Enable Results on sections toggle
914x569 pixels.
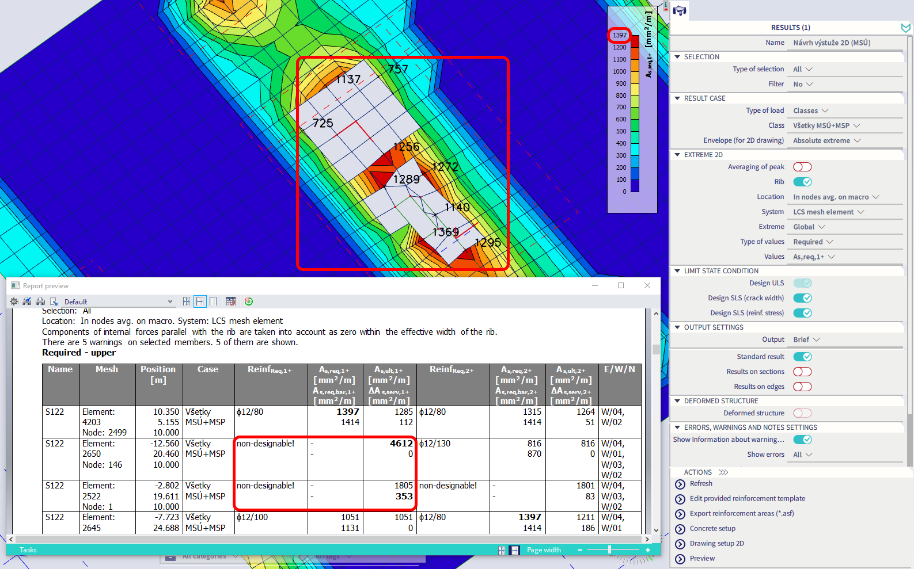tap(802, 372)
